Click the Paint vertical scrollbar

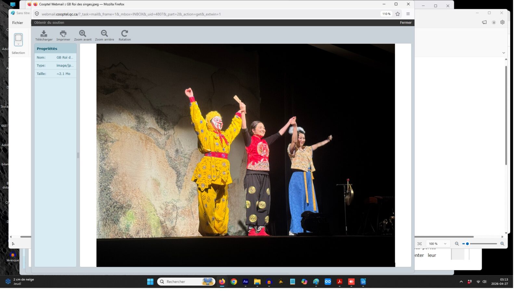tap(506, 116)
